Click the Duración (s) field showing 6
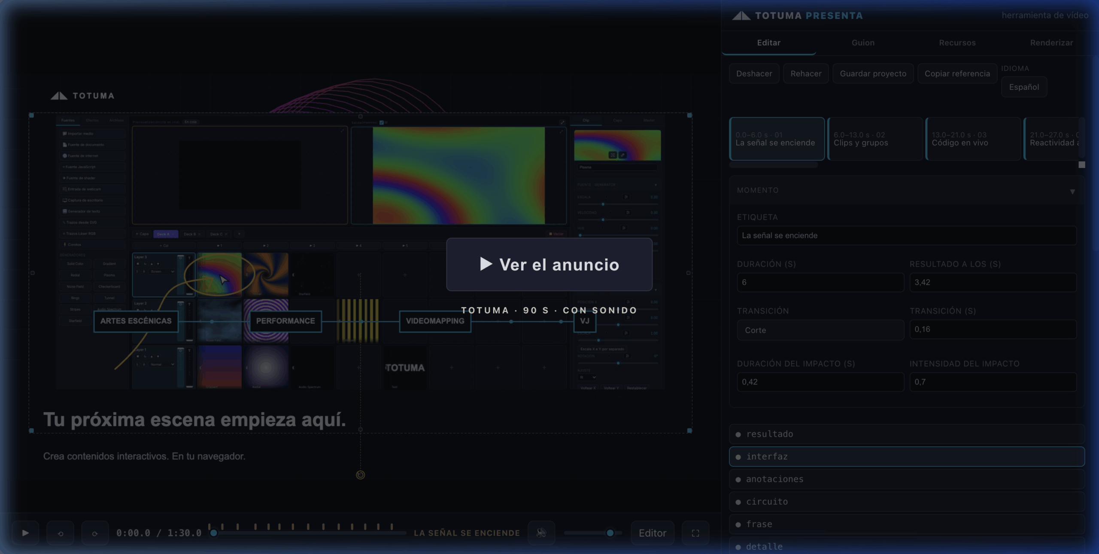The height and width of the screenshot is (554, 1099). (820, 282)
